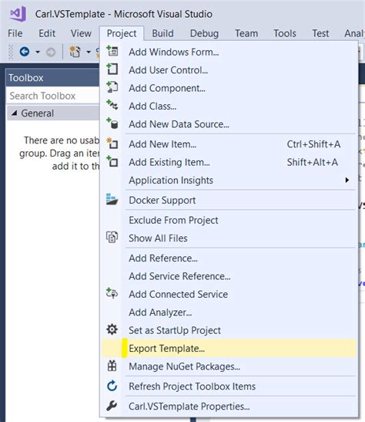Click the Add New Item icon
The width and height of the screenshot is (365, 422).
coord(112,143)
